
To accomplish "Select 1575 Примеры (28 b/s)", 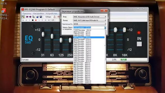I will pos(89,54).
